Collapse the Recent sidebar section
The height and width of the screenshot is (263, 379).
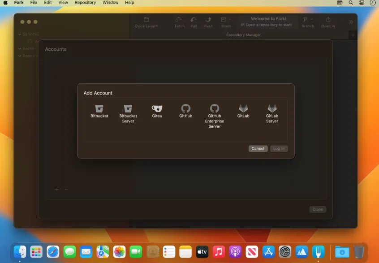pyautogui.click(x=20, y=49)
